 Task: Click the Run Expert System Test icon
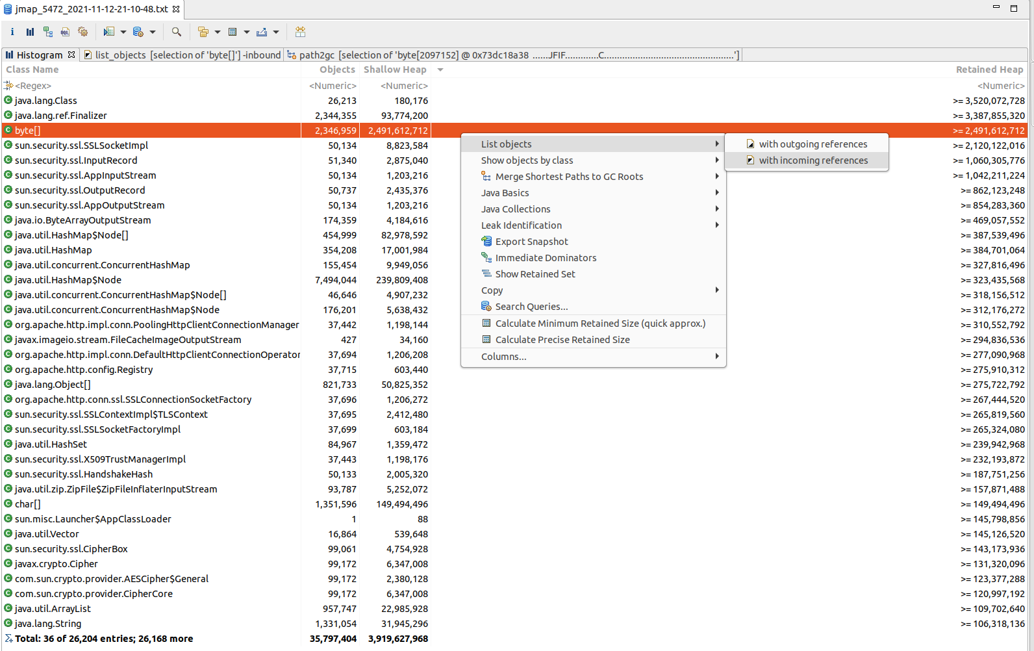coord(108,32)
